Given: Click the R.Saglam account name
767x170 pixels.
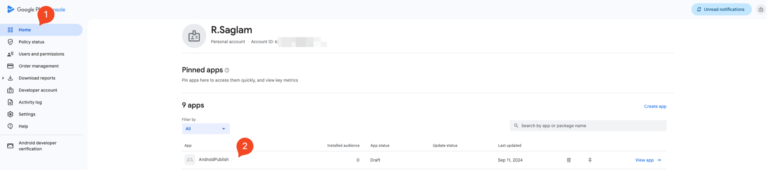Looking at the screenshot, I should tap(231, 30).
